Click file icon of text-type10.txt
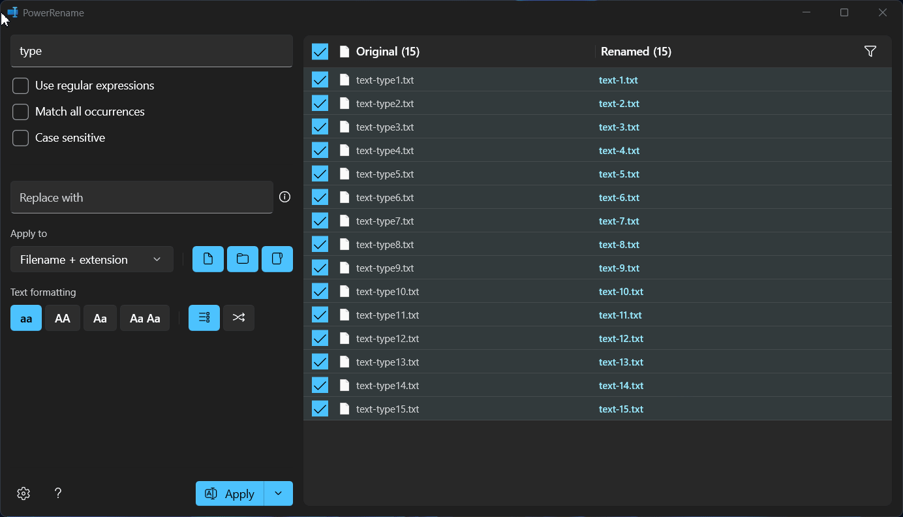903x517 pixels. click(x=344, y=291)
